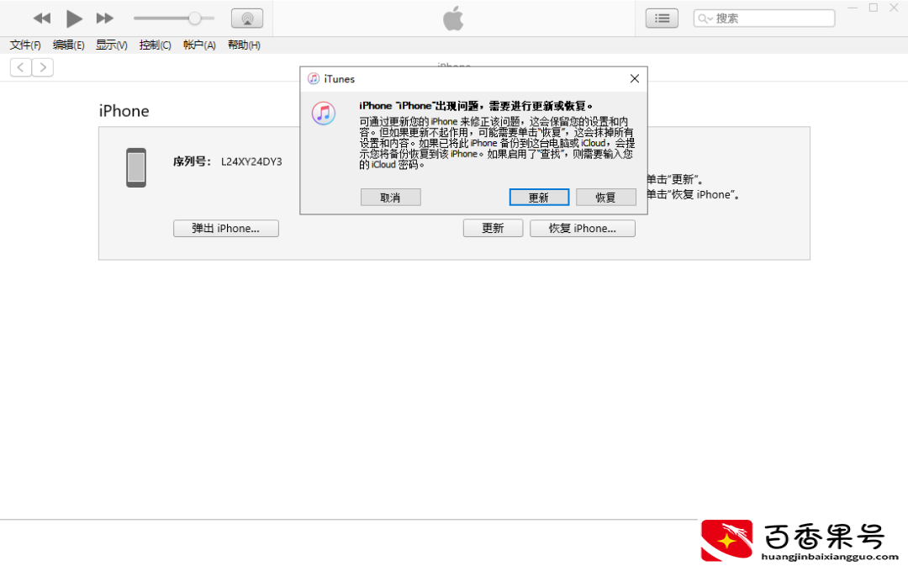This screenshot has width=908, height=566.
Task: Open the 控制(C) menu
Action: [156, 45]
